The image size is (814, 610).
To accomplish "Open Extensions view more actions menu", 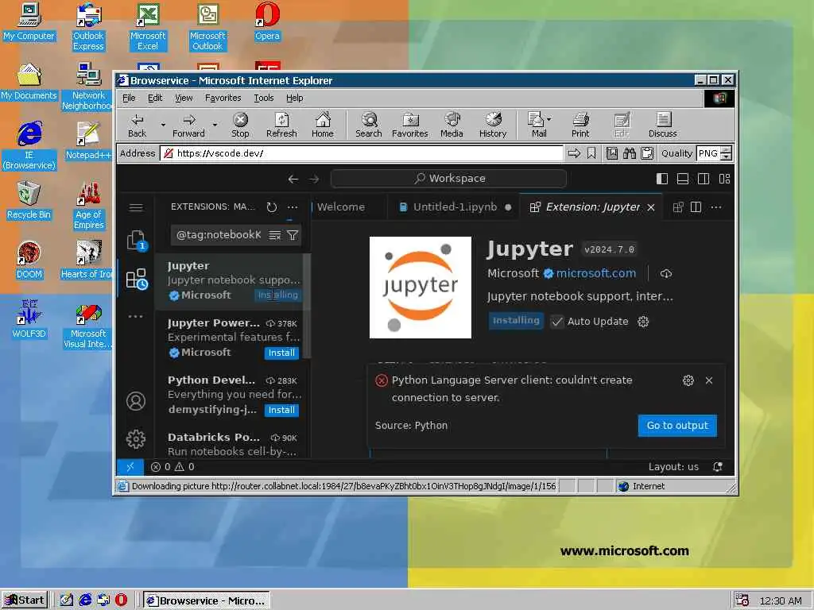I will [x=293, y=207].
